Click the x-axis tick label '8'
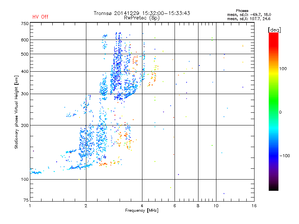Screen dimensions: 299x224 [198, 206]
